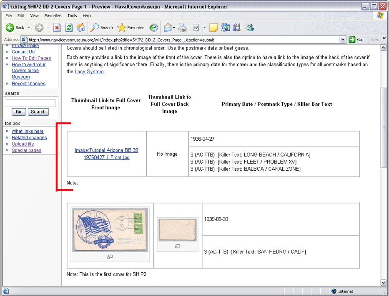Screen dimensions: 389x296
Task: Open the Back button history dropdown arrow
Action: (x=29, y=27)
